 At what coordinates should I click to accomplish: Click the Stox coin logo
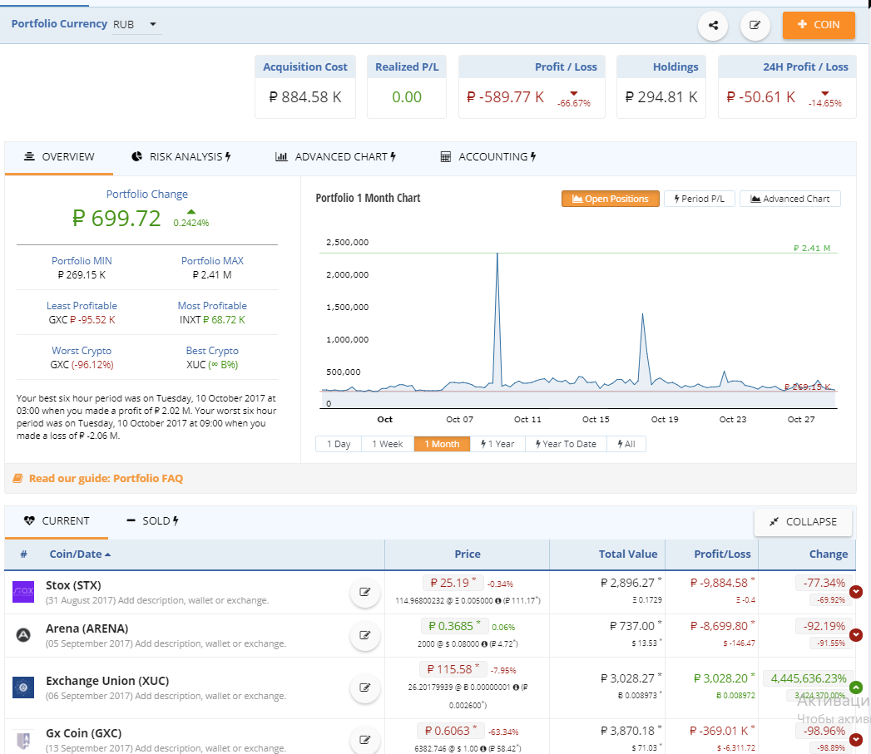tap(23, 592)
